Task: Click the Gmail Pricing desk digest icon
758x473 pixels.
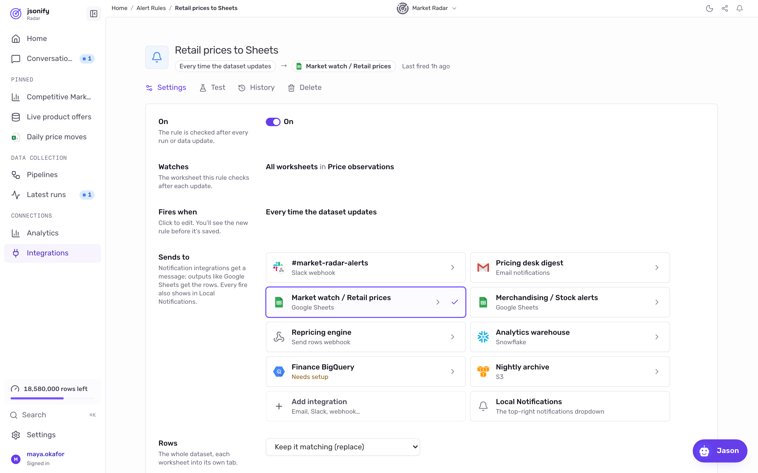Action: tap(483, 268)
